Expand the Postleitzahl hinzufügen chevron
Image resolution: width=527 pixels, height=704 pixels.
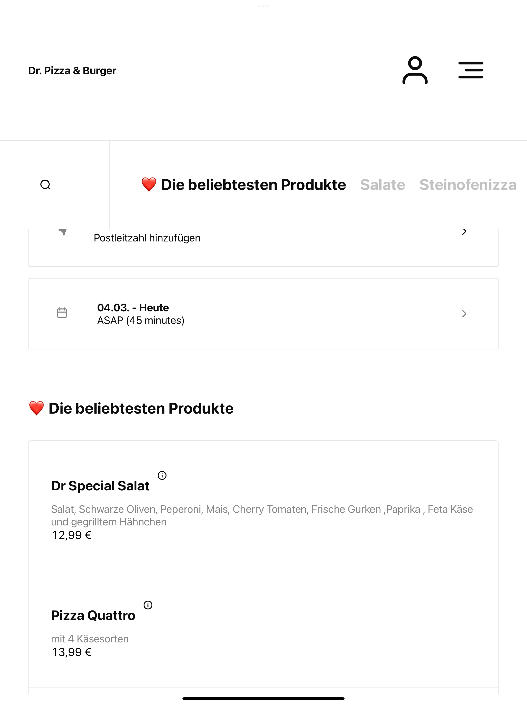(x=464, y=232)
